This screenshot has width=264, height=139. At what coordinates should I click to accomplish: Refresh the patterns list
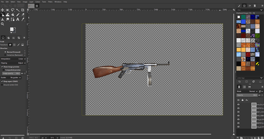(x=253, y=82)
